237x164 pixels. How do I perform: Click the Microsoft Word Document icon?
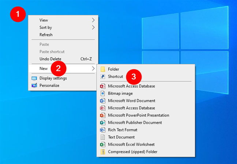103,101
